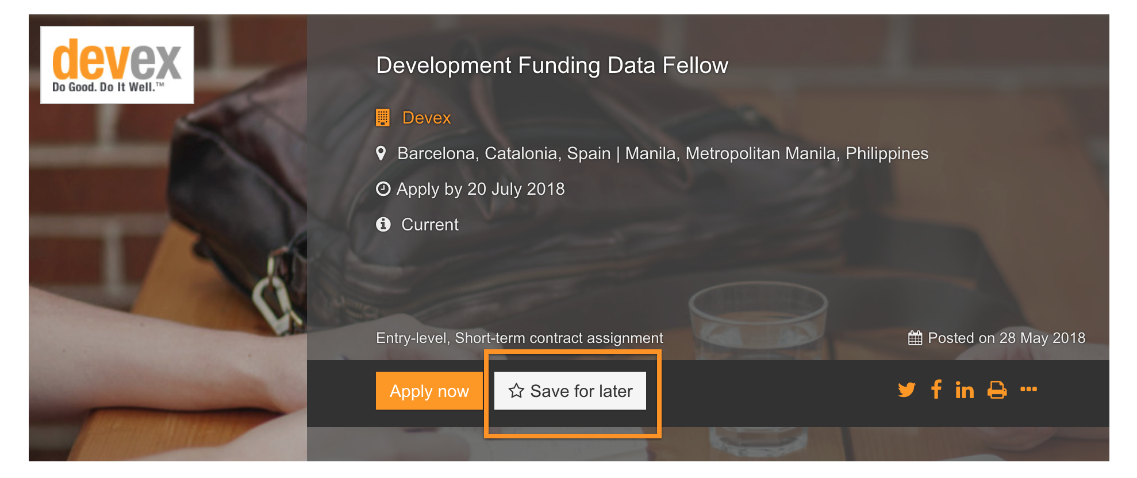Save this job for later

[x=570, y=391]
